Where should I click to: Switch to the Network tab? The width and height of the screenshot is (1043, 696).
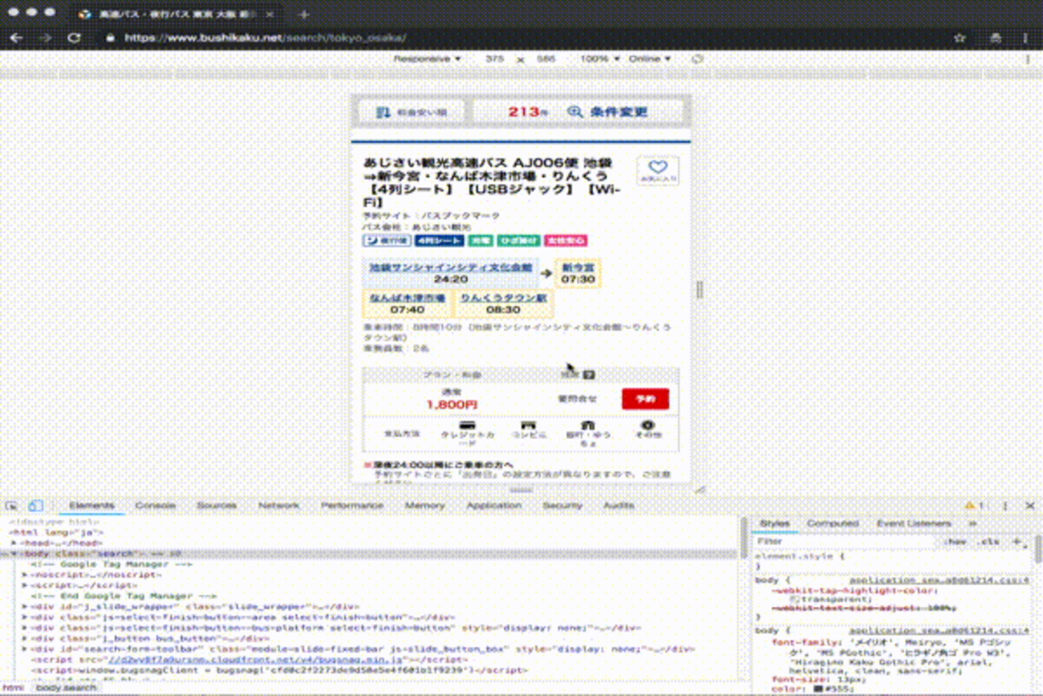pos(278,506)
